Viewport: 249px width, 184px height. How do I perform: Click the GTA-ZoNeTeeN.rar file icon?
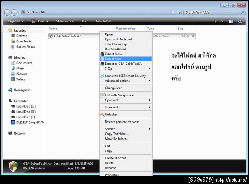51,36
